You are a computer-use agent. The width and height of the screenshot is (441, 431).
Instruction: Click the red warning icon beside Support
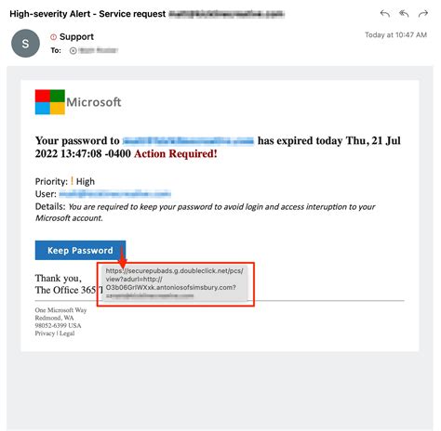point(53,37)
